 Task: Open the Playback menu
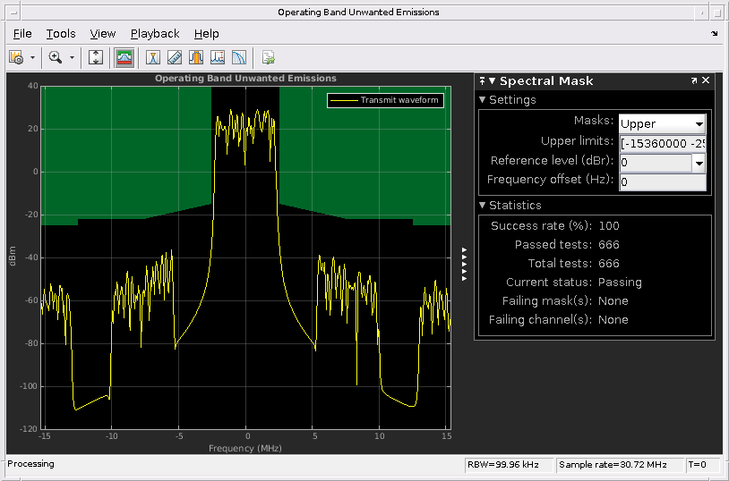point(155,33)
